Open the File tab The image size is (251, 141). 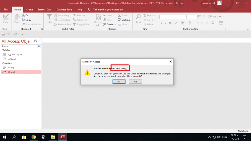tap(6, 10)
